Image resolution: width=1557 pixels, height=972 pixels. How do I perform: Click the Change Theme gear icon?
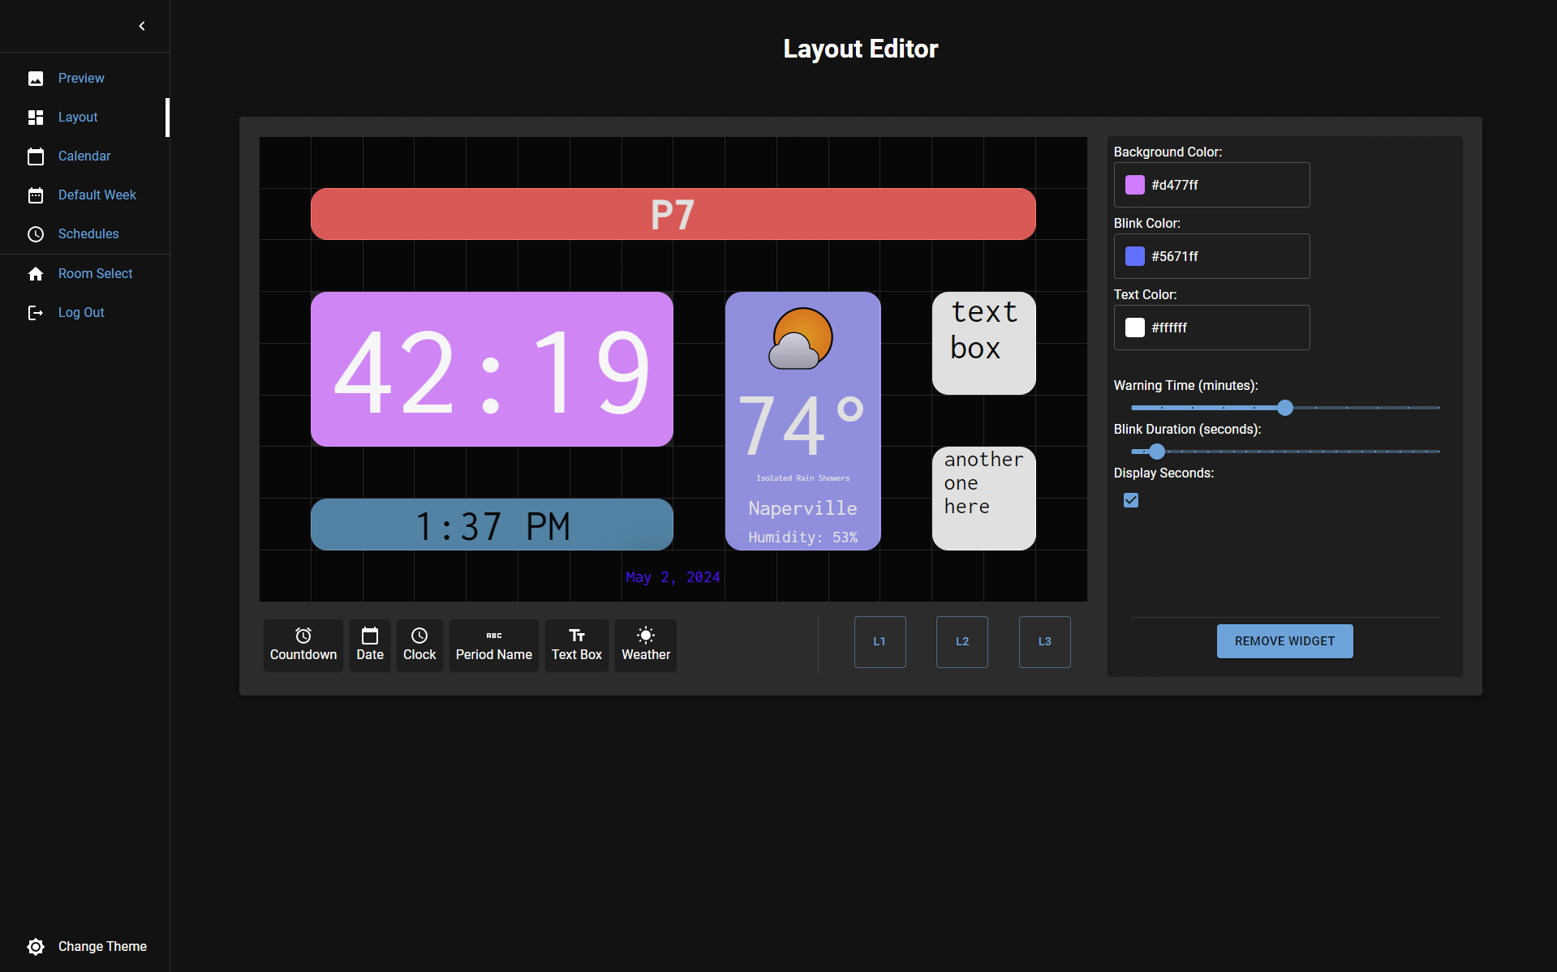tap(36, 946)
